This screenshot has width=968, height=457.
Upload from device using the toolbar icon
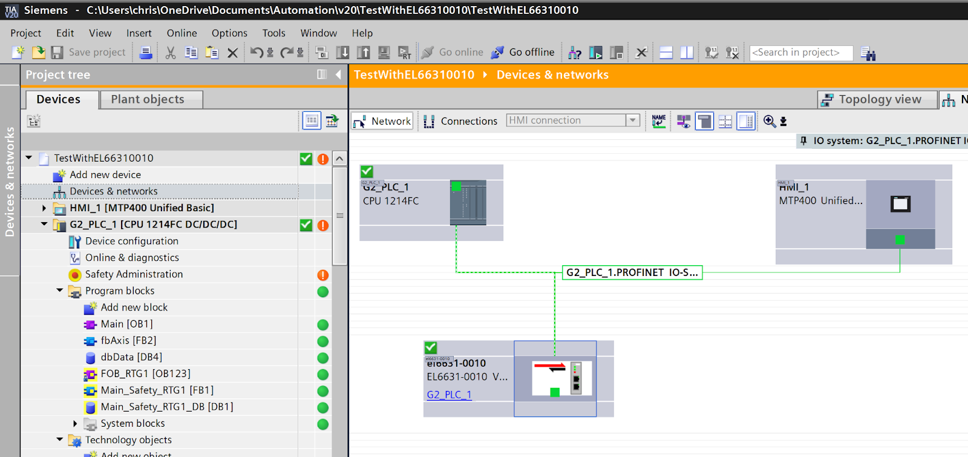(363, 53)
